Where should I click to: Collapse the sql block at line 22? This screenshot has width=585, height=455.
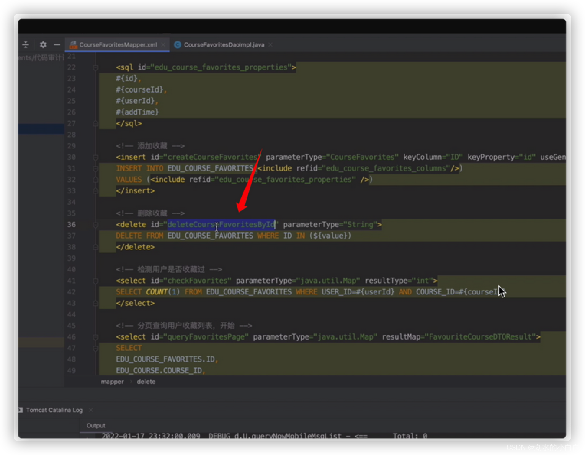click(x=96, y=68)
